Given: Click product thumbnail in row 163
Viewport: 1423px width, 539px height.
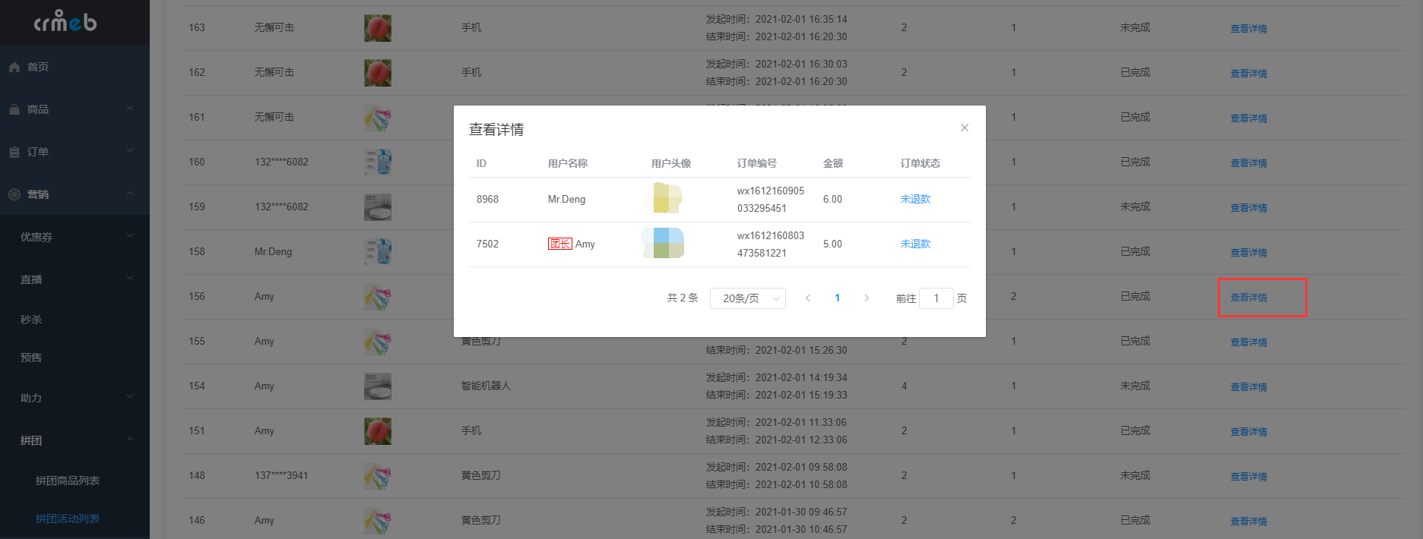Looking at the screenshot, I should click(x=378, y=28).
